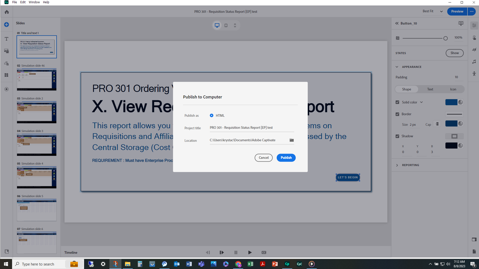Open the Solid color fill type dropdown
Viewport: 479px width, 269px height.
pyautogui.click(x=421, y=102)
